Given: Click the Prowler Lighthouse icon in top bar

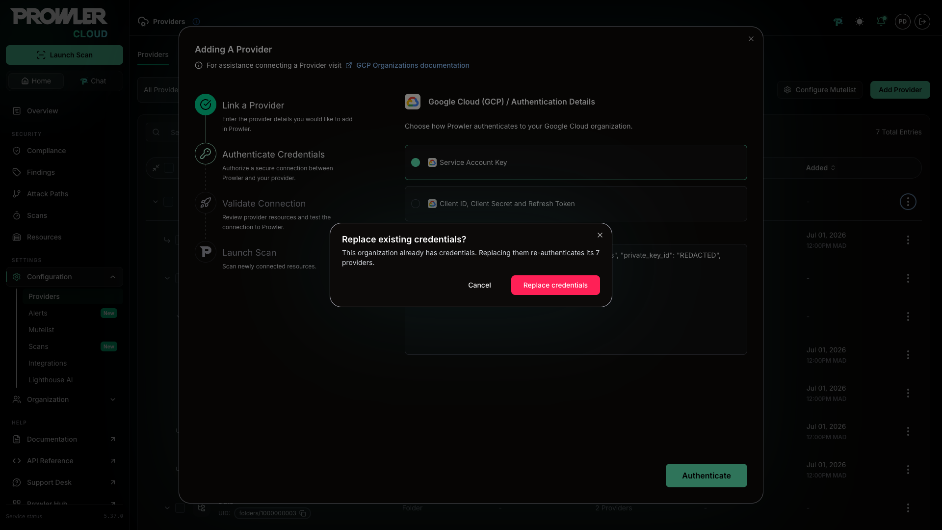Looking at the screenshot, I should click(838, 22).
